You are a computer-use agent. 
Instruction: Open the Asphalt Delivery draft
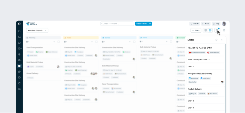point(206,91)
